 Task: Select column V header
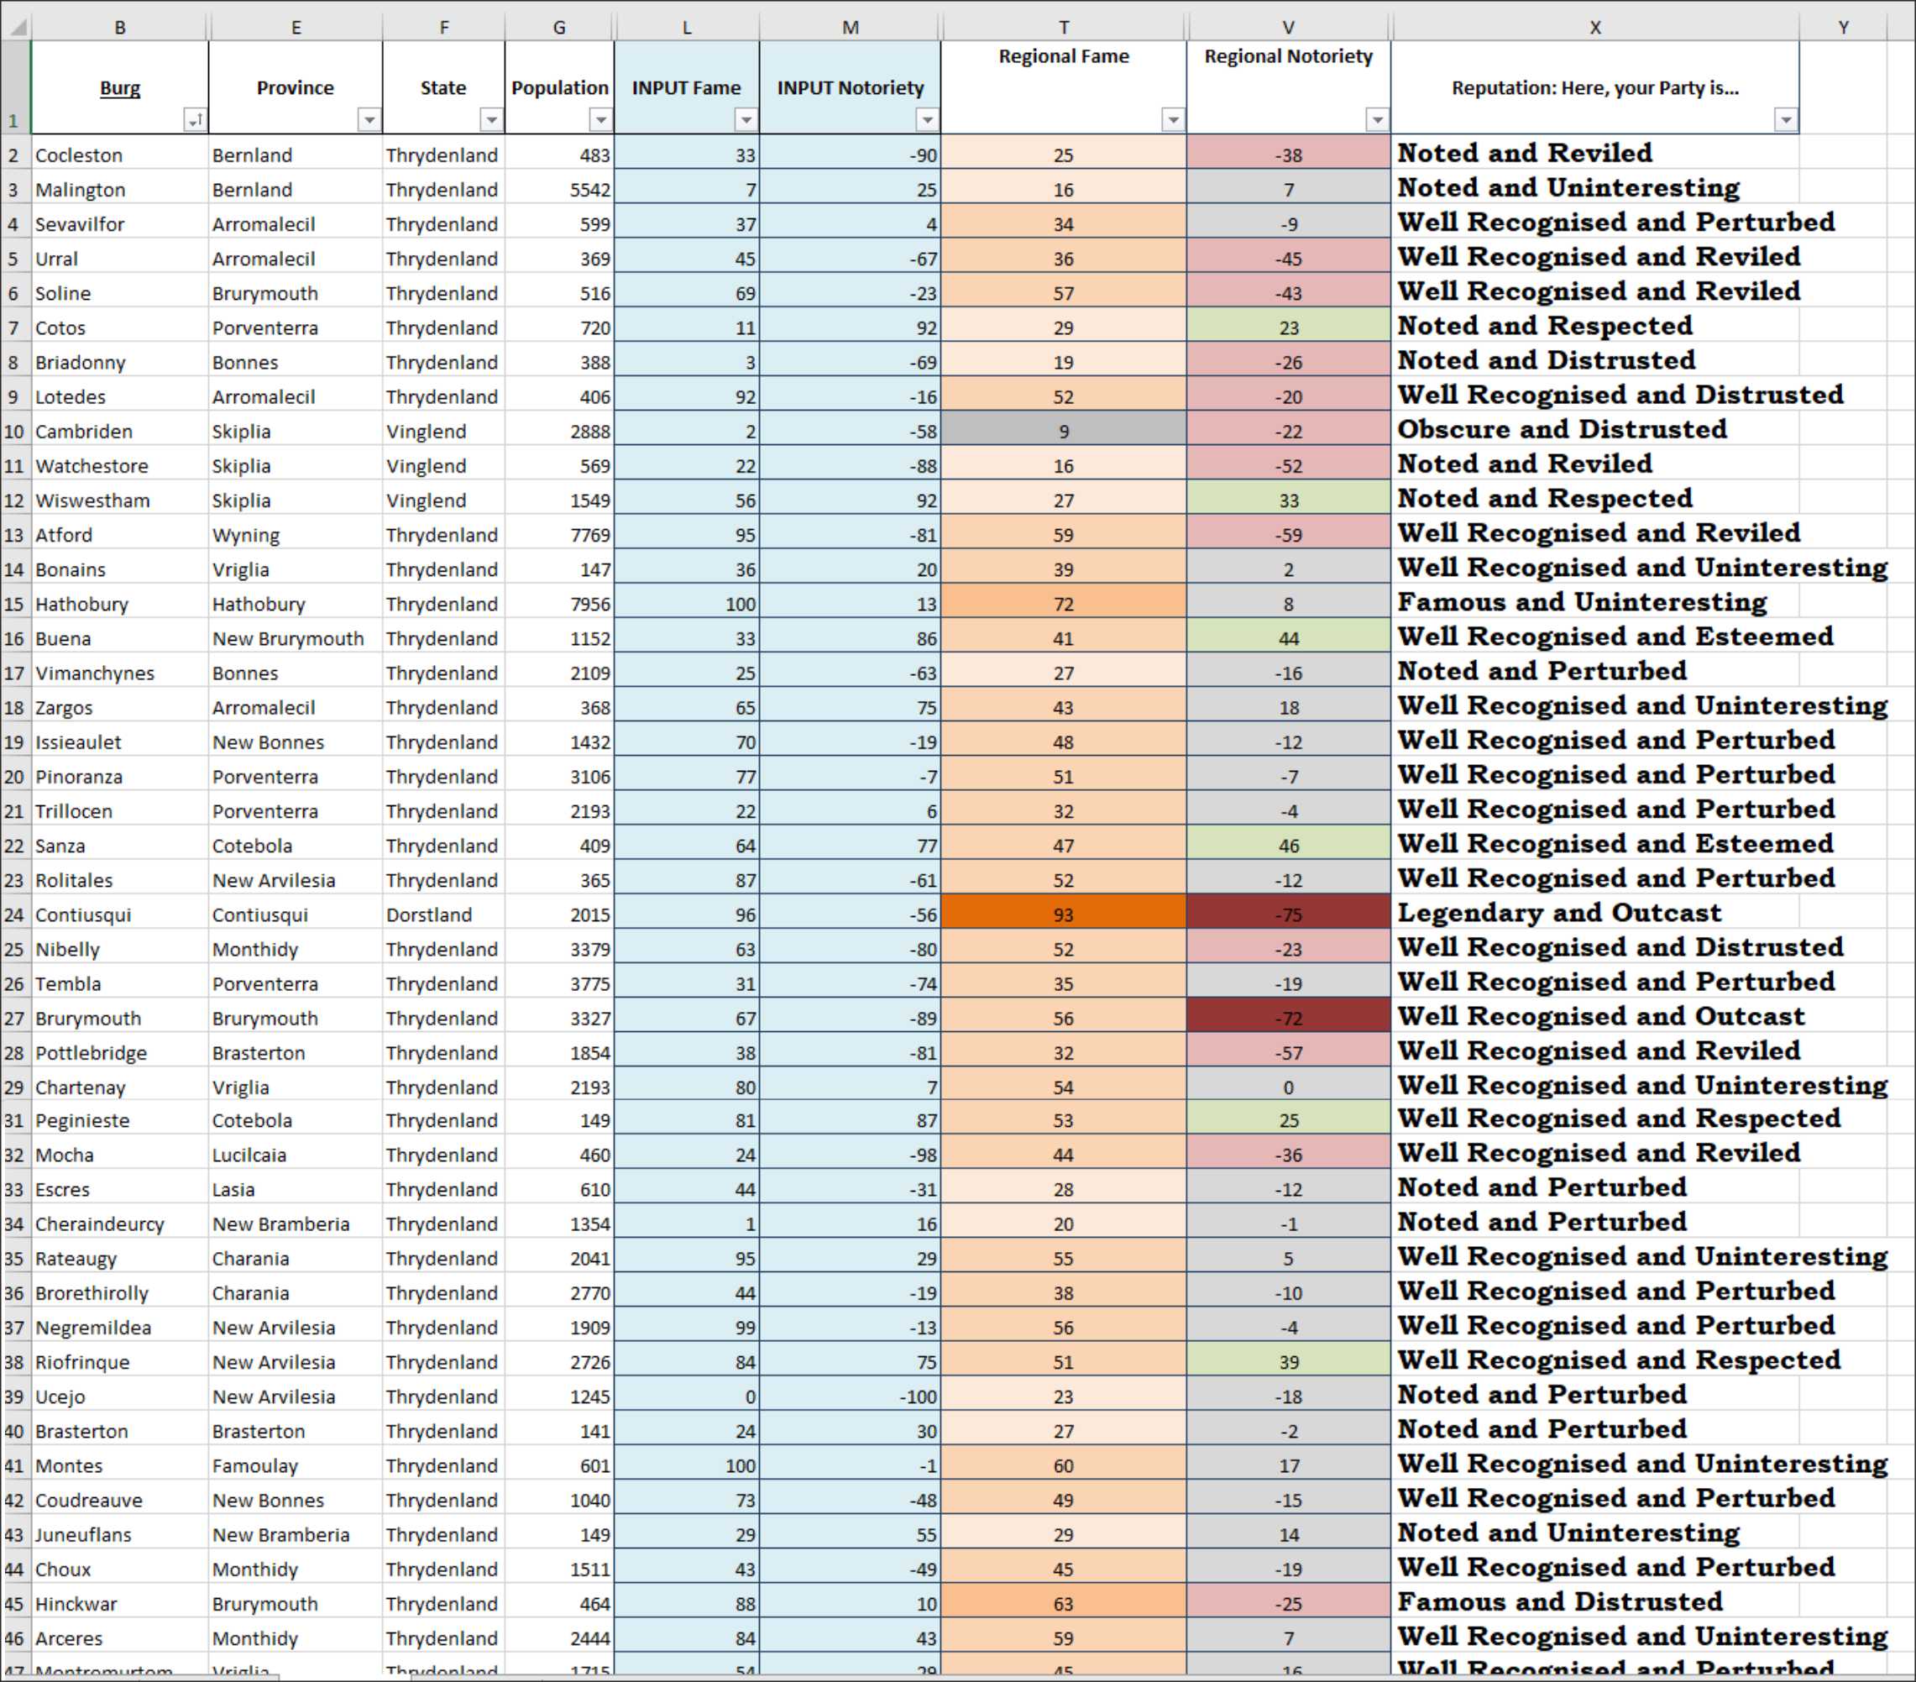tap(1289, 27)
